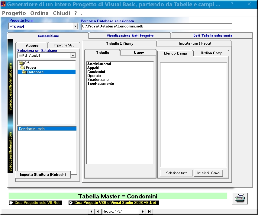Select Scadenzario table in list
258x215 pixels.
coord(98,80)
